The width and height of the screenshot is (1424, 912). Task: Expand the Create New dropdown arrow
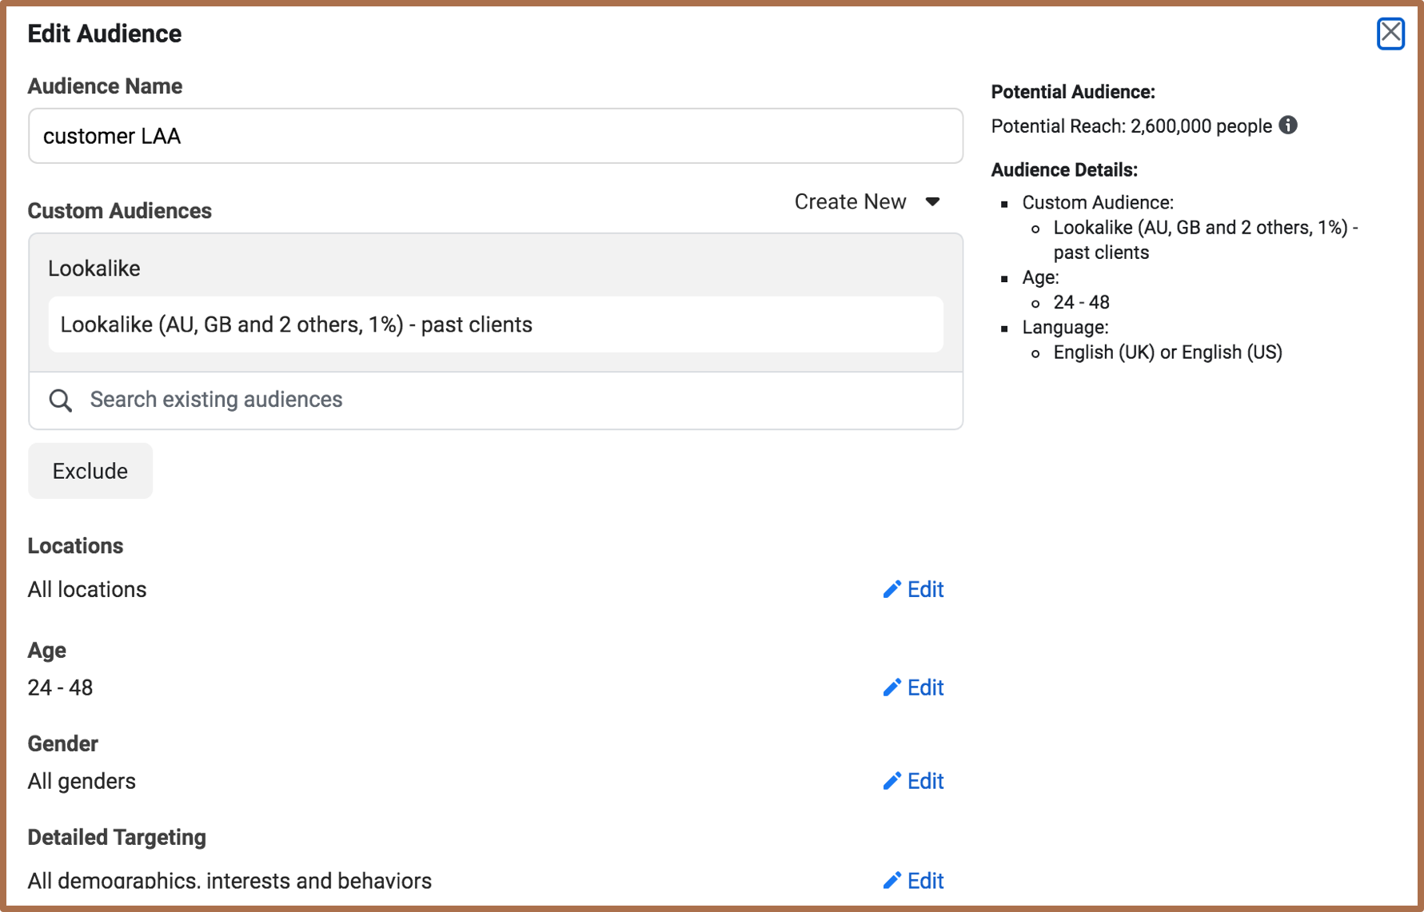pyautogui.click(x=932, y=202)
